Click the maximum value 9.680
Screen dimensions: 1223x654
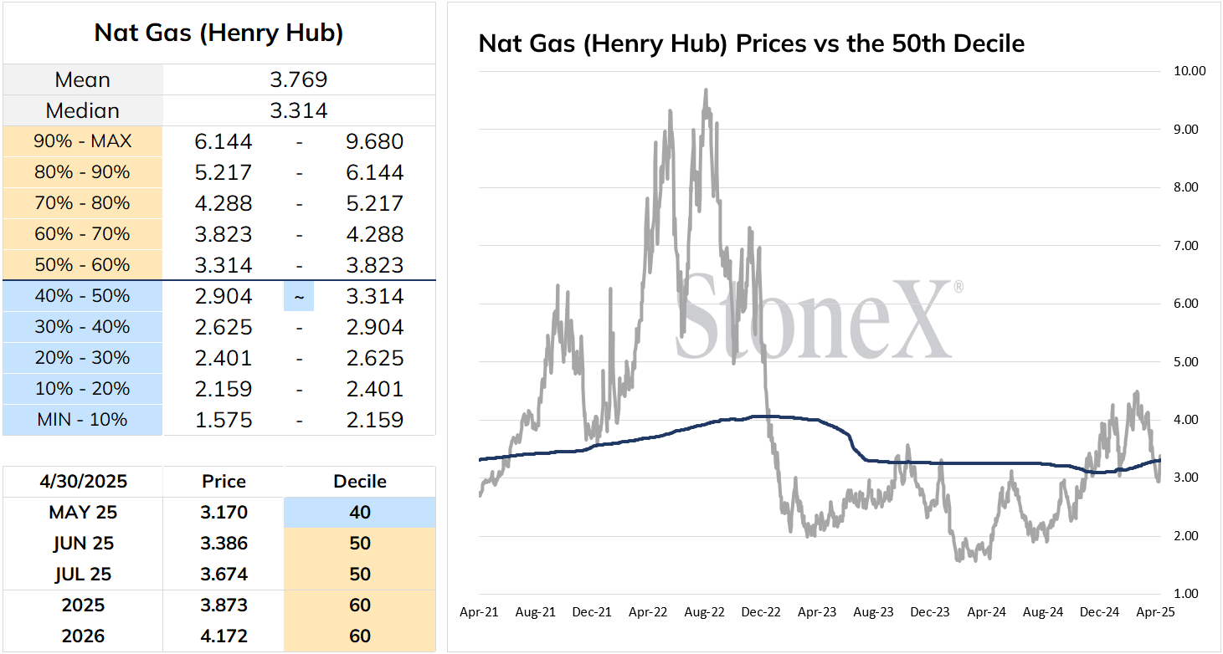click(x=375, y=141)
